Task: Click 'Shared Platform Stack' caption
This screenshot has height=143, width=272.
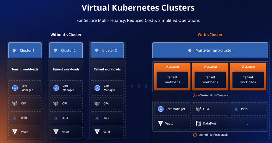Action: click(x=213, y=135)
